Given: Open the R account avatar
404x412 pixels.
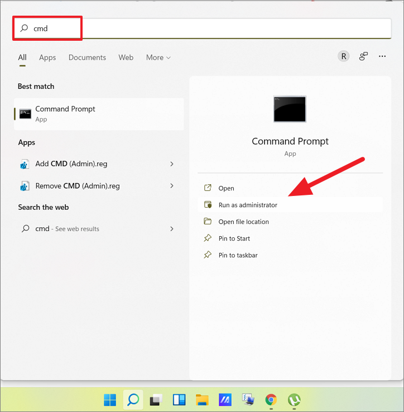Looking at the screenshot, I should (343, 56).
